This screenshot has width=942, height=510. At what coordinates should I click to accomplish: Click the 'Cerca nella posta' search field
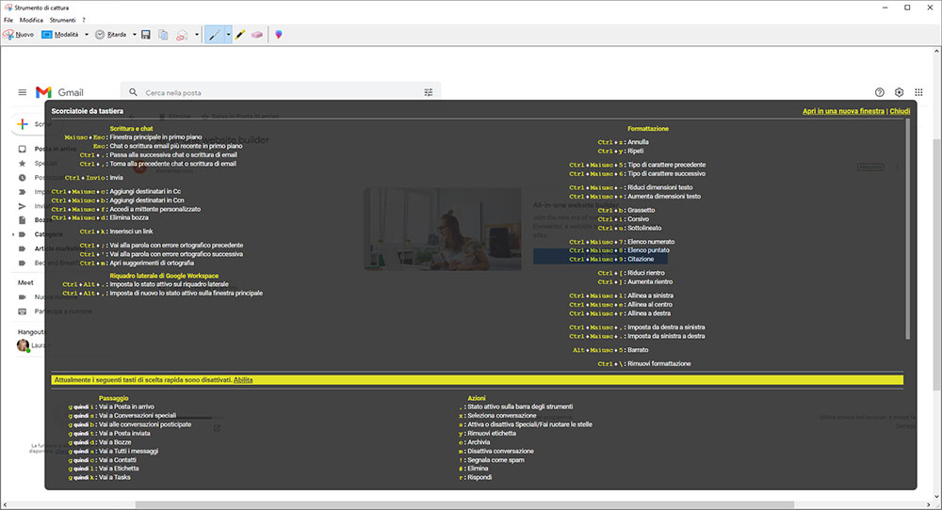click(280, 92)
